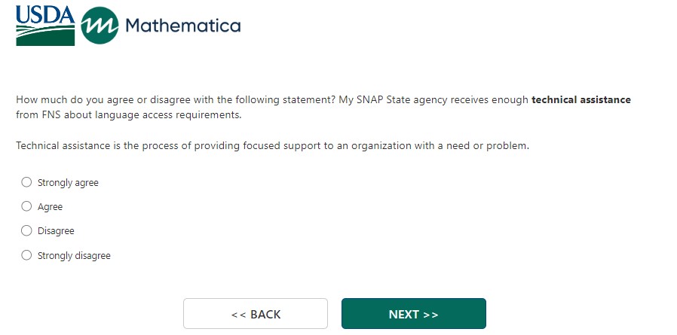This screenshot has width=677, height=335.
Task: Click the "How much do you agree" question text
Action: (x=75, y=99)
